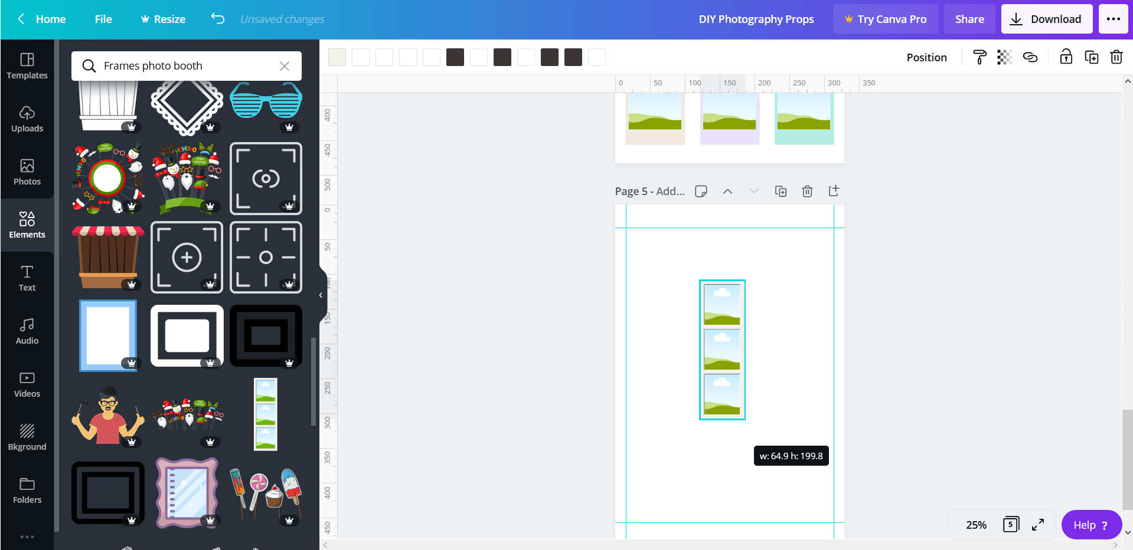Copy a link to this element
Image resolution: width=1133 pixels, height=550 pixels.
tap(1030, 57)
